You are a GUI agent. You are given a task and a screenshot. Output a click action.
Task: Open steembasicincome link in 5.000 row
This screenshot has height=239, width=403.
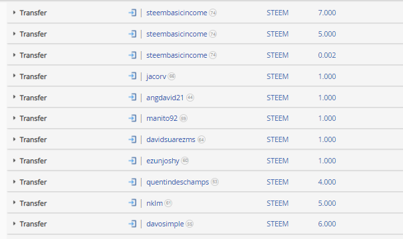click(177, 34)
